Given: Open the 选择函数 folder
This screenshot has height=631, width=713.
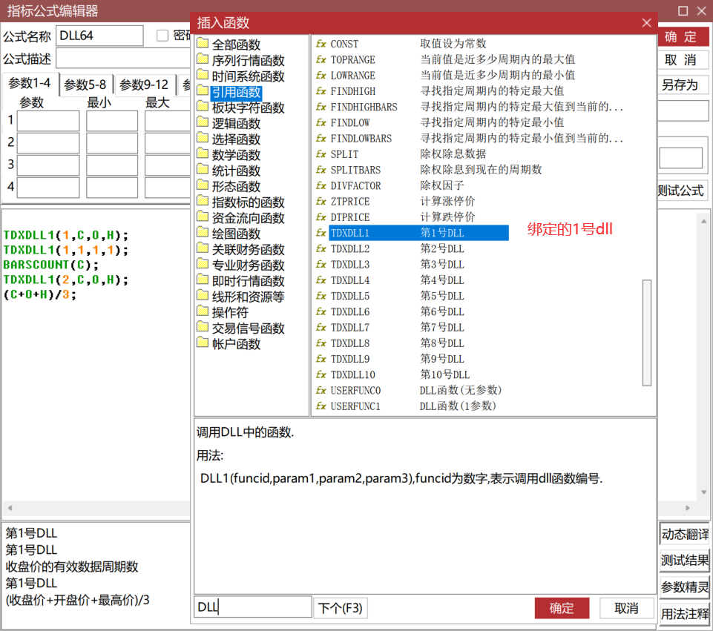Looking at the screenshot, I should pyautogui.click(x=229, y=139).
